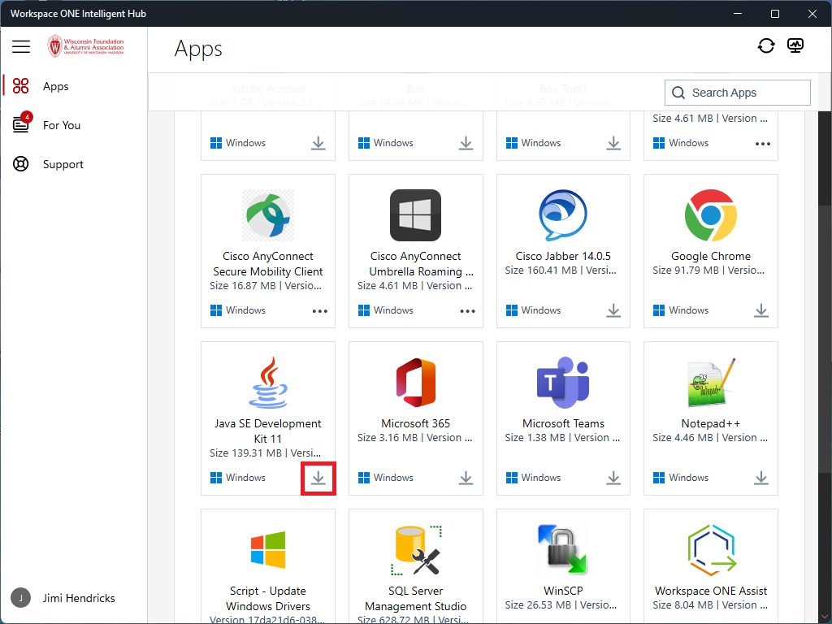Image resolution: width=832 pixels, height=624 pixels.
Task: Open Cisco AnyConnect Secure Mobility Client icon
Action: point(268,215)
